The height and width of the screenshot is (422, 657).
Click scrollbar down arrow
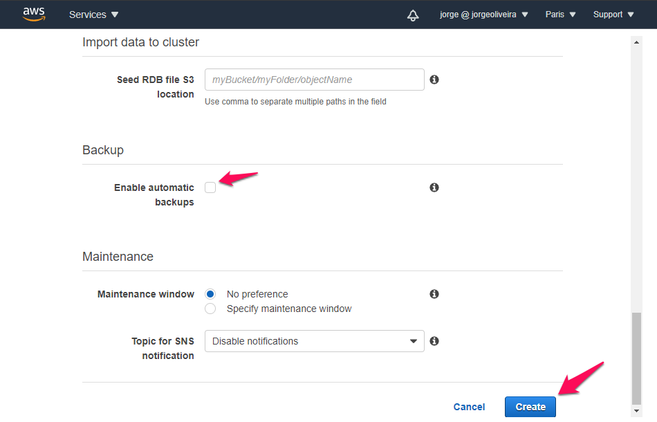[636, 411]
